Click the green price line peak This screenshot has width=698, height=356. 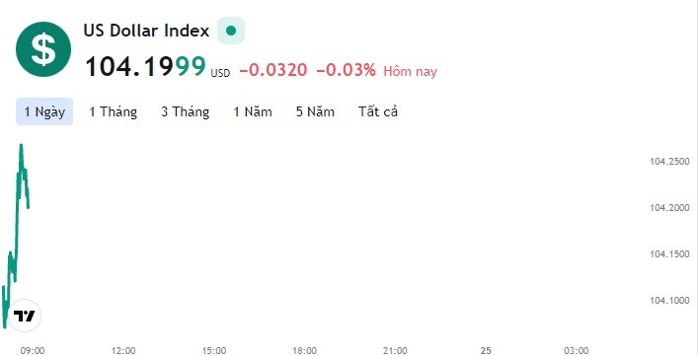(21, 146)
